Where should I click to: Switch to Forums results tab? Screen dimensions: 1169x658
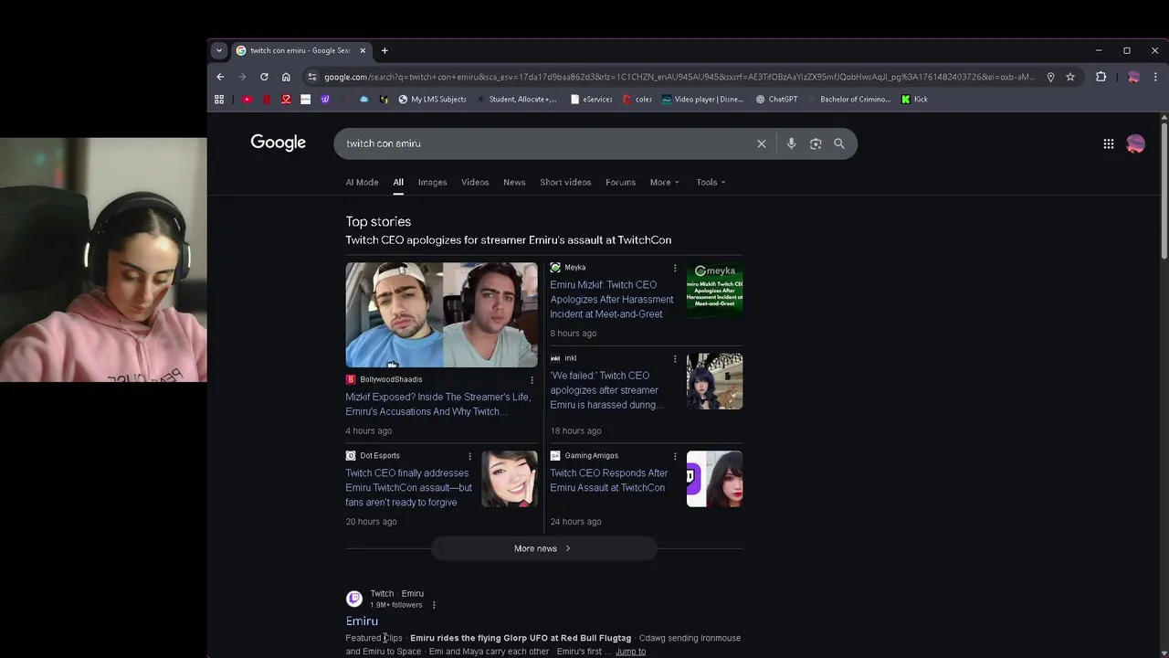coord(620,182)
